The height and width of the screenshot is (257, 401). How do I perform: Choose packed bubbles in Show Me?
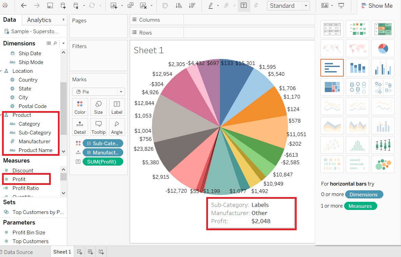point(383,164)
